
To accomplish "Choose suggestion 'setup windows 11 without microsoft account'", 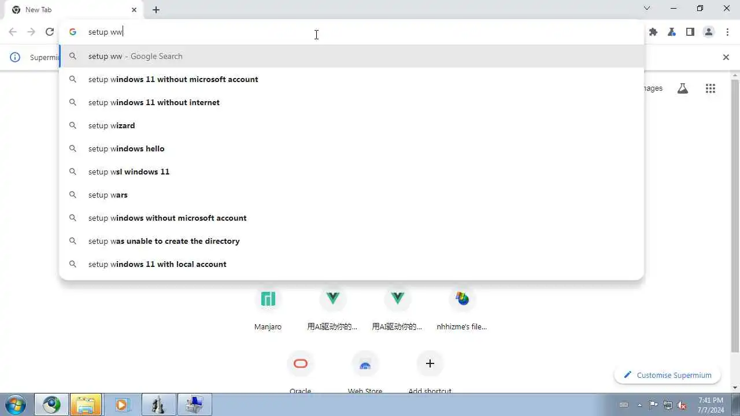I will click(351, 79).
